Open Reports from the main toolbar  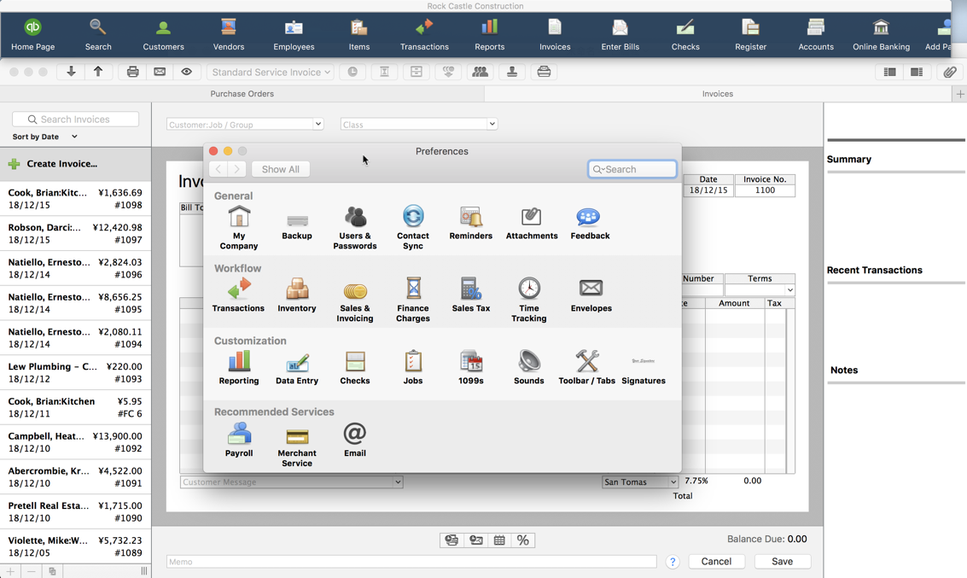click(489, 33)
